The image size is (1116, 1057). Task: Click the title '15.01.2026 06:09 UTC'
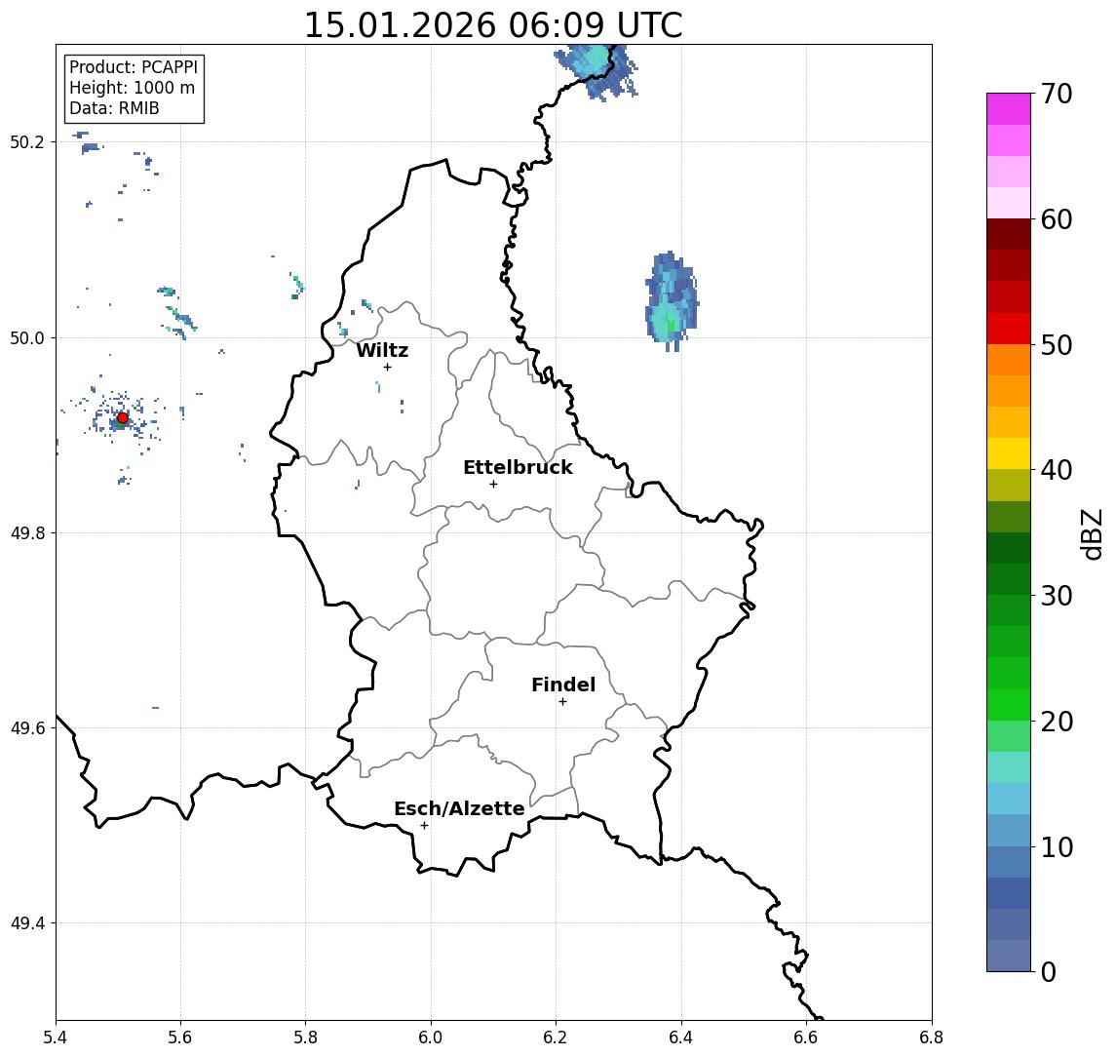pyautogui.click(x=493, y=25)
